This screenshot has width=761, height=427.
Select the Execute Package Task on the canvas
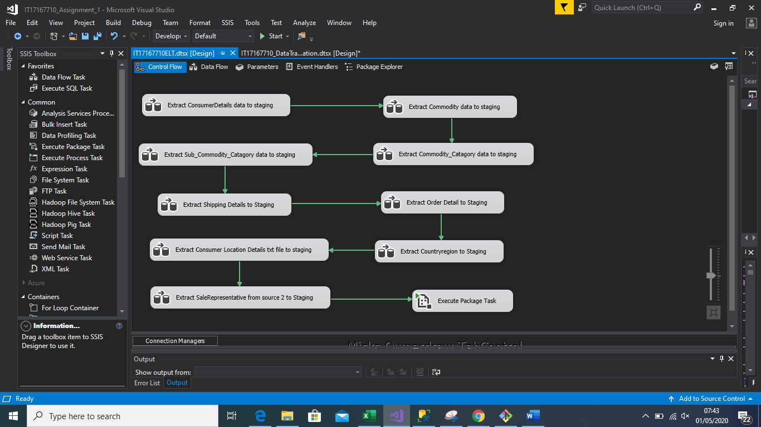pos(462,301)
